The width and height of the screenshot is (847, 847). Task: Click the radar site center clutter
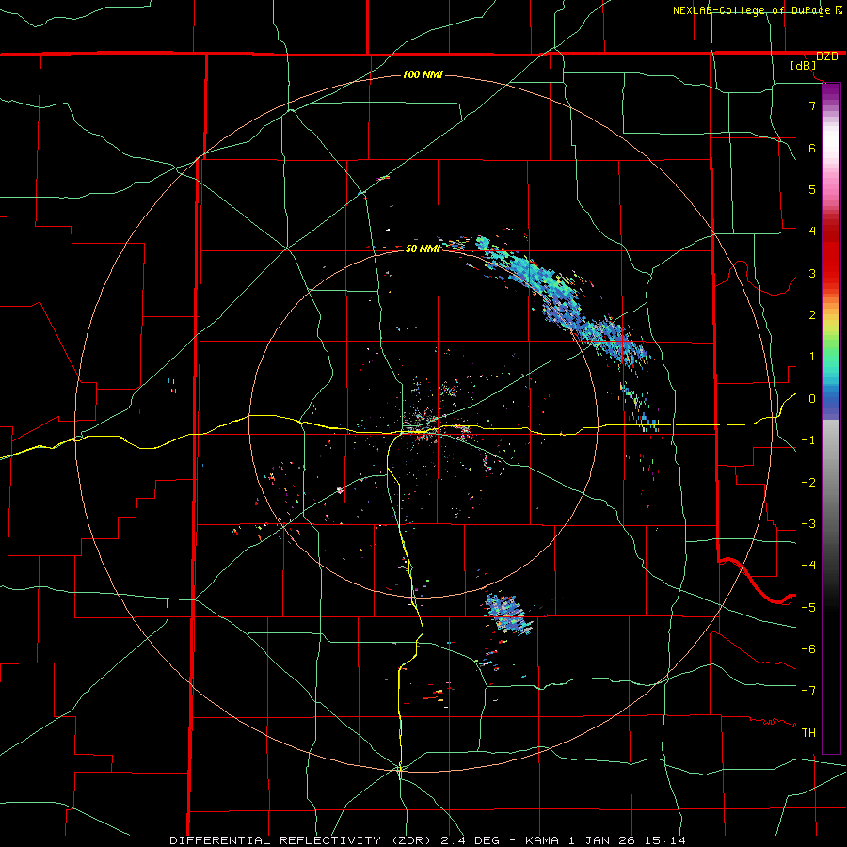pos(424,424)
